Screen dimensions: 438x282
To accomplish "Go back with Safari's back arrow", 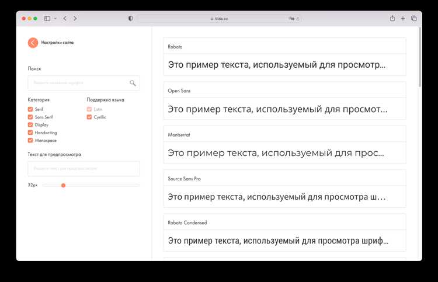I will pyautogui.click(x=64, y=19).
